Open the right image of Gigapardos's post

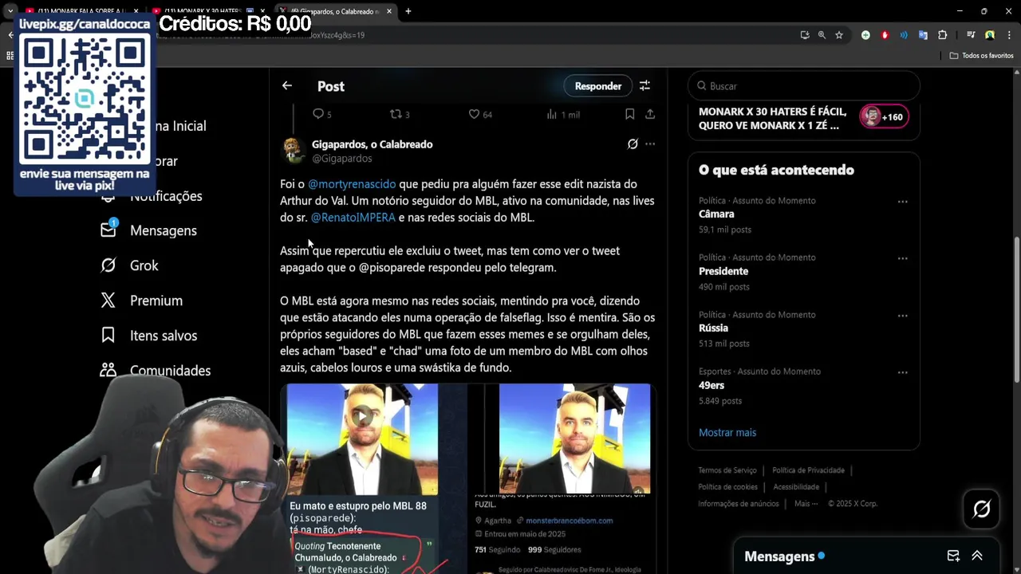click(x=574, y=438)
